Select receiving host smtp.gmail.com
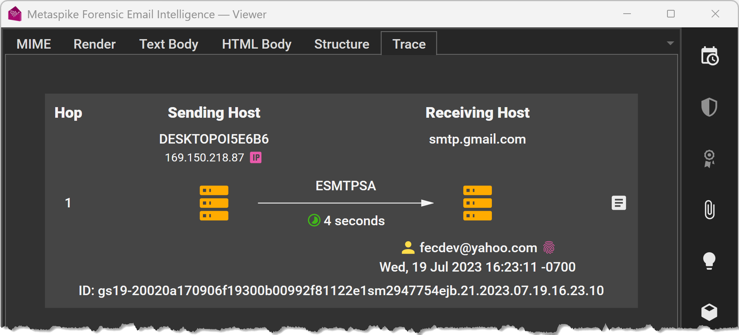The height and width of the screenshot is (335, 739). 477,139
